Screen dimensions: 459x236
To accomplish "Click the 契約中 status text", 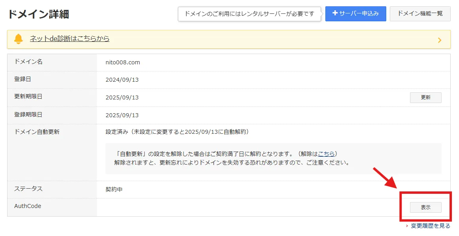I will click(114, 189).
